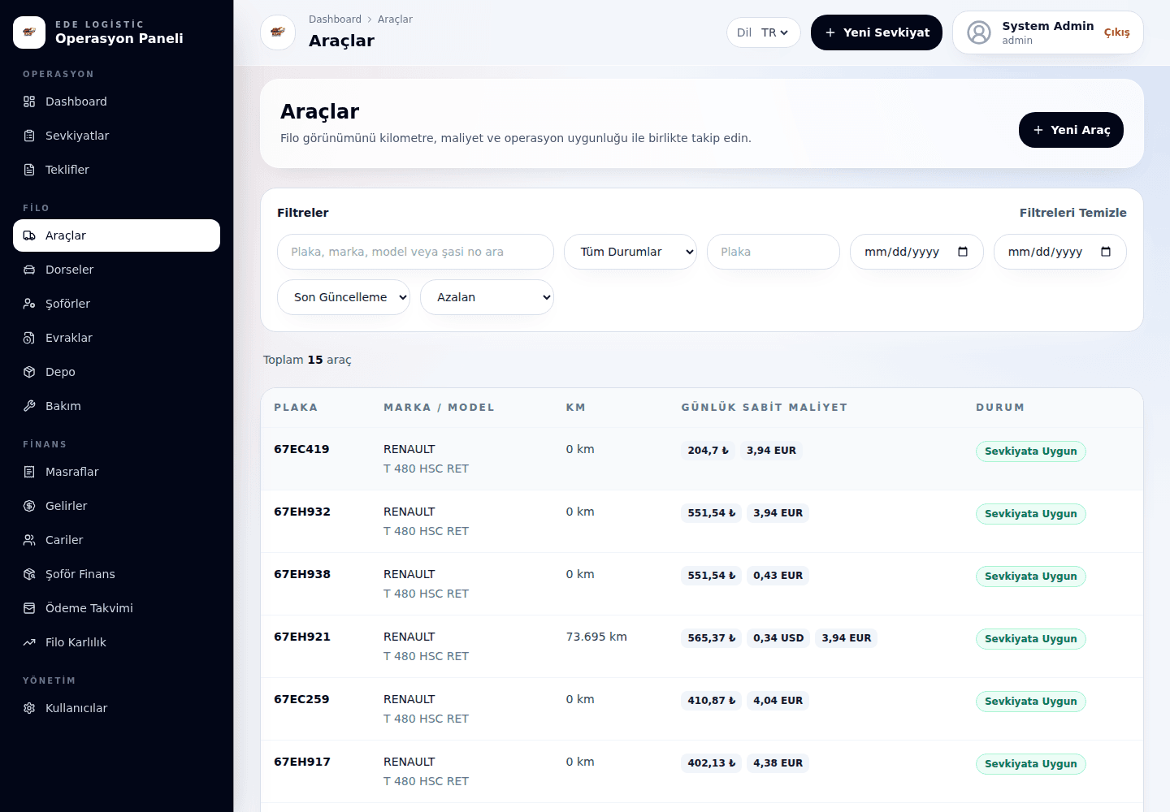Click the Şoförler person icon
Viewport: 1170px width, 812px height.
[x=29, y=304]
